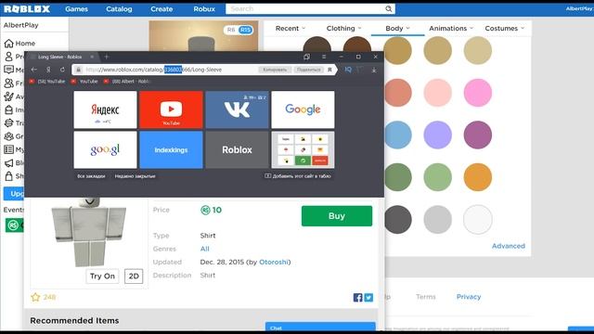Image resolution: width=594 pixels, height=334 pixels.
Task: Favorite the item with the star icon
Action: [x=35, y=297]
